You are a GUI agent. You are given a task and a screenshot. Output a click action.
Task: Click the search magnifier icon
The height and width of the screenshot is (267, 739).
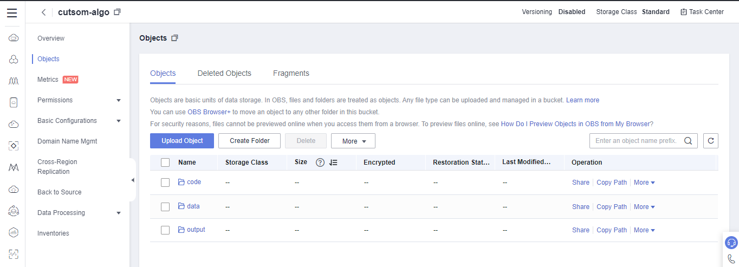(x=688, y=141)
